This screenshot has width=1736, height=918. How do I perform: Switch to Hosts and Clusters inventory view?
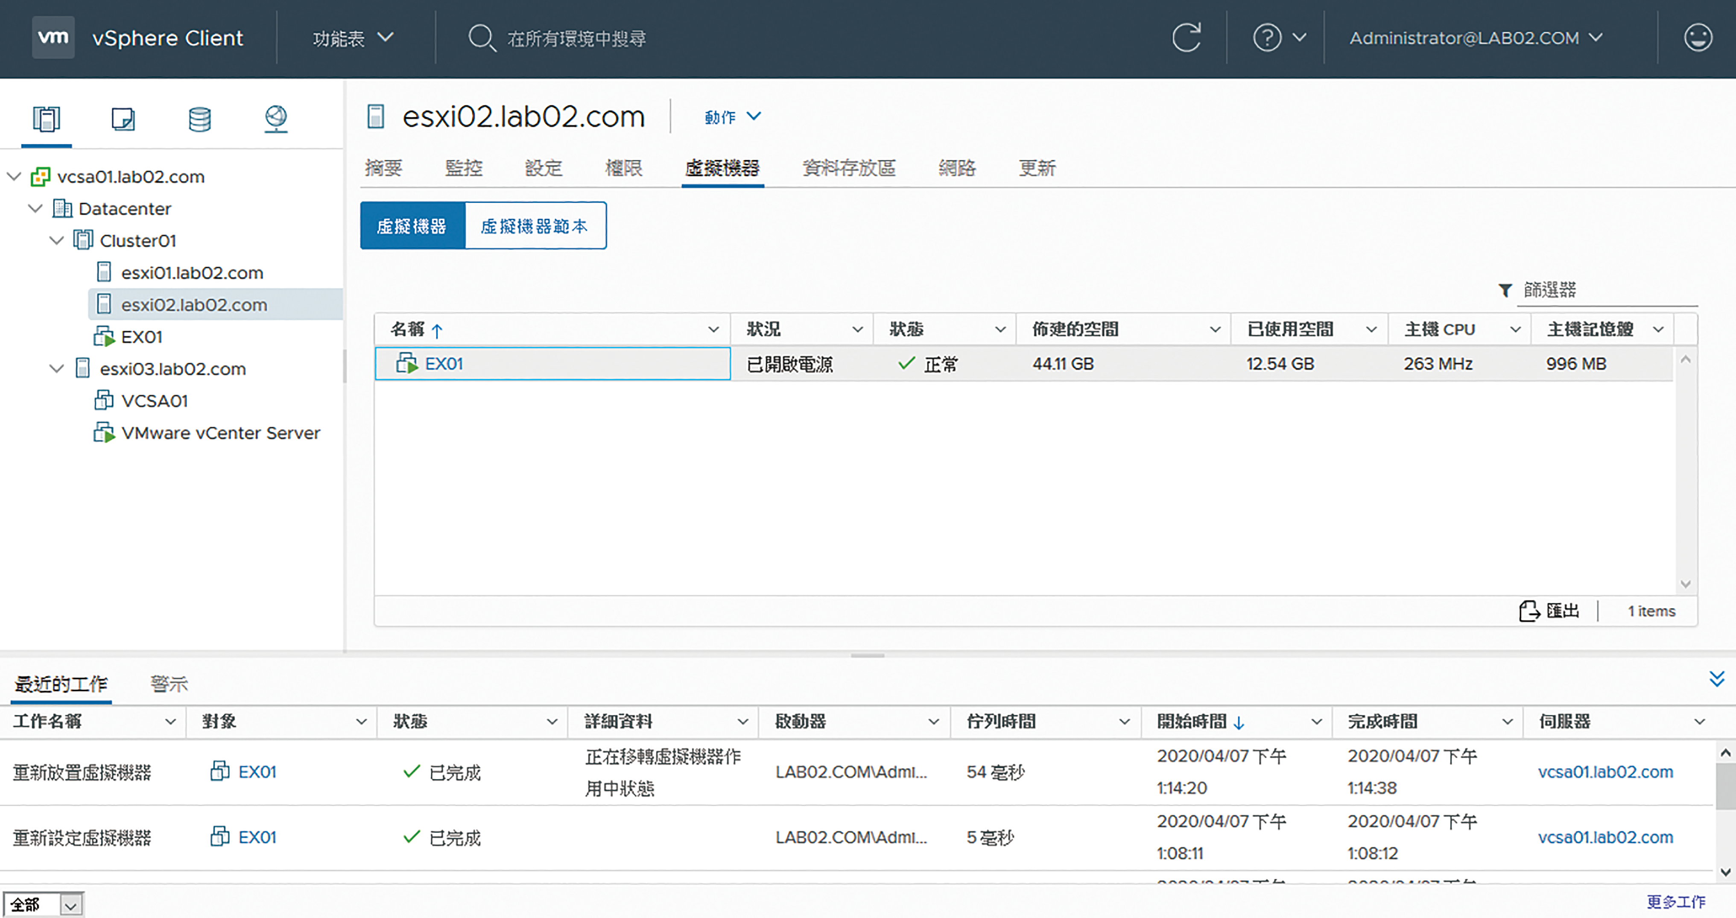(47, 119)
